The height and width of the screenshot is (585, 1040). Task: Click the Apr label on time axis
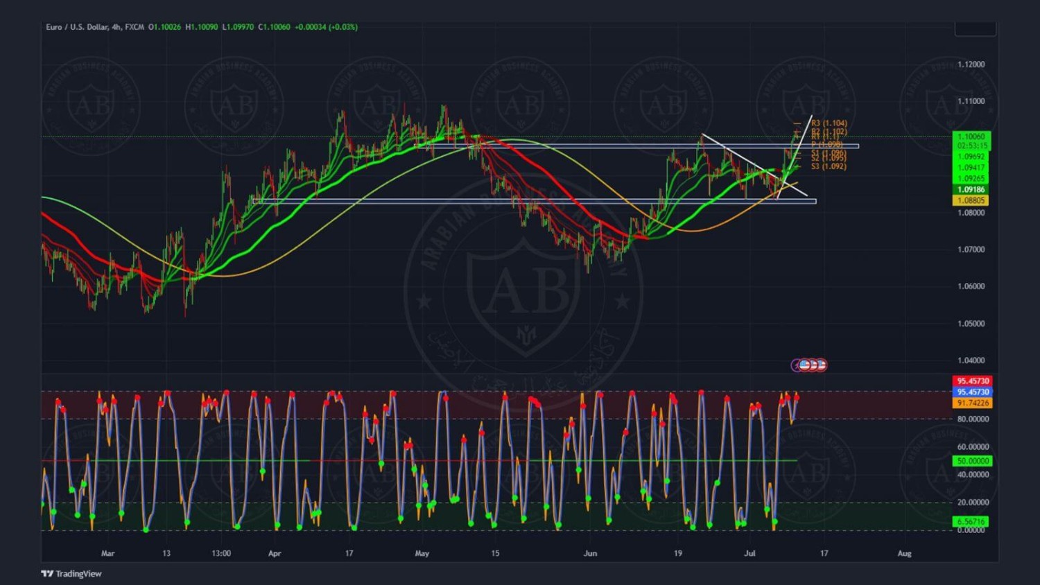pos(275,553)
